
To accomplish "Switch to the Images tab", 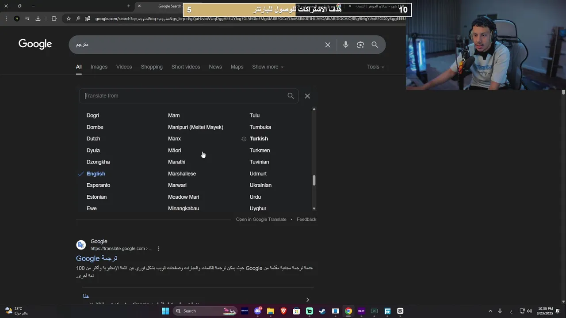I will point(99,67).
